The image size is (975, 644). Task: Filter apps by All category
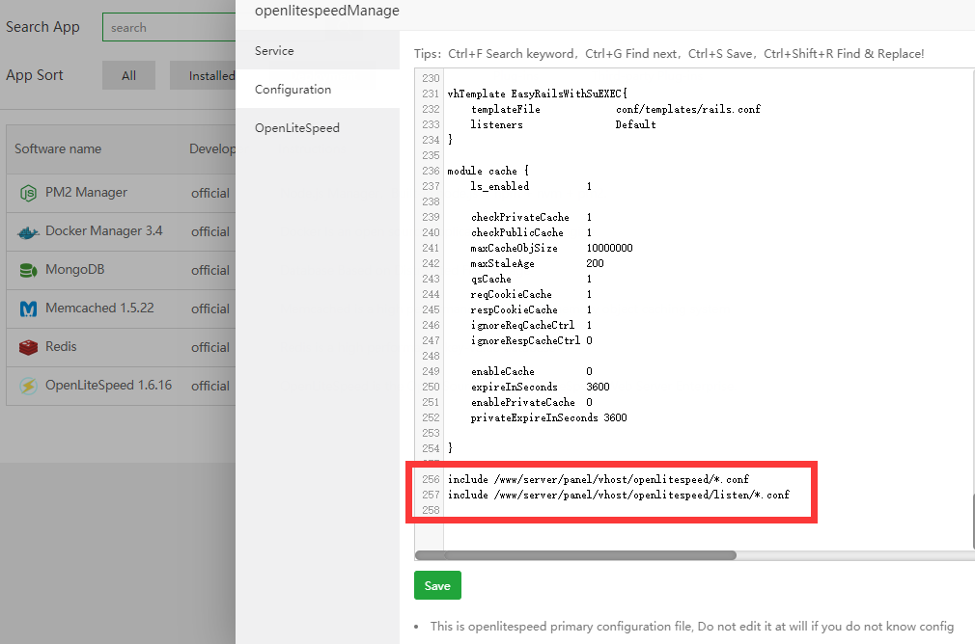(x=128, y=76)
